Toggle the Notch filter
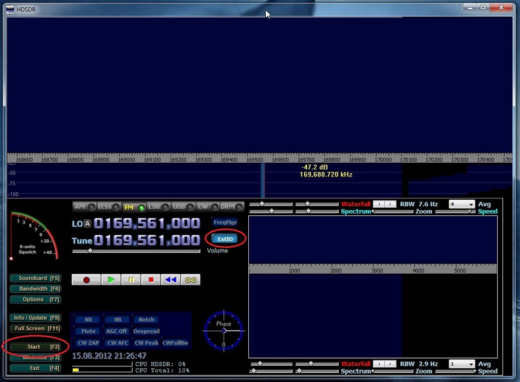Screen dimensions: 520x382 [x=146, y=320]
